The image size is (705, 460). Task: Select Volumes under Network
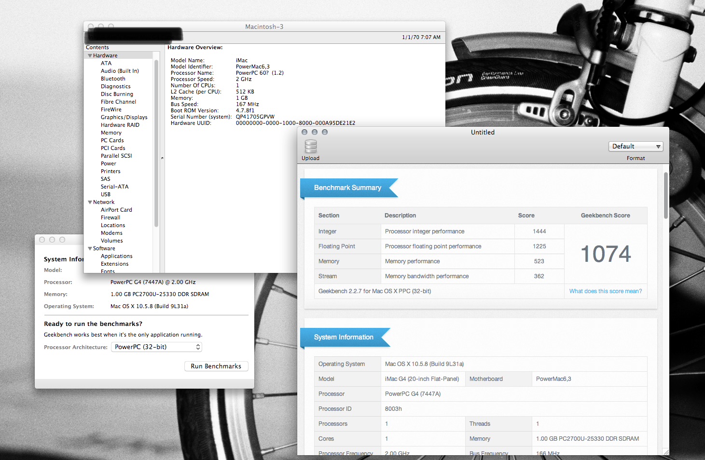pos(111,241)
